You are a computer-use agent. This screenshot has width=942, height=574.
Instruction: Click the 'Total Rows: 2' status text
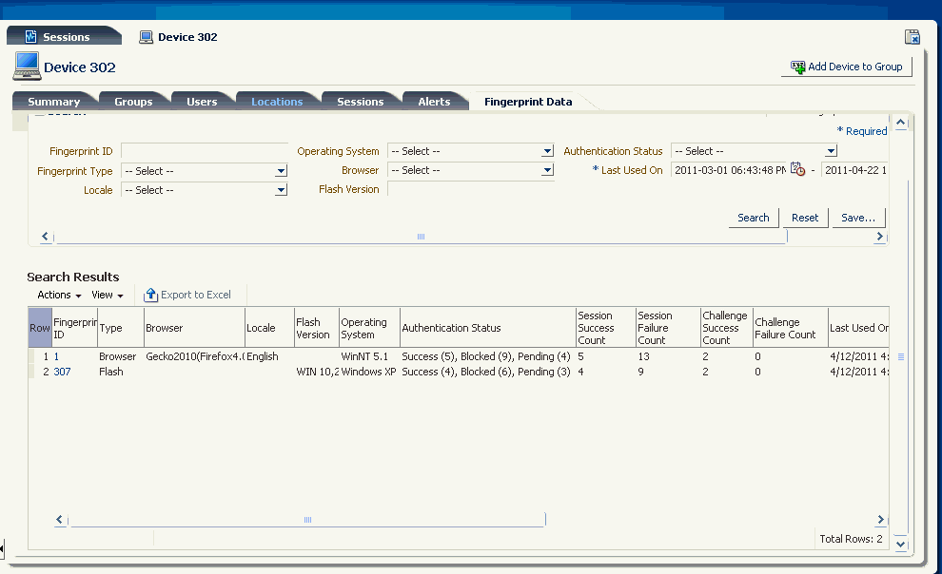click(851, 539)
